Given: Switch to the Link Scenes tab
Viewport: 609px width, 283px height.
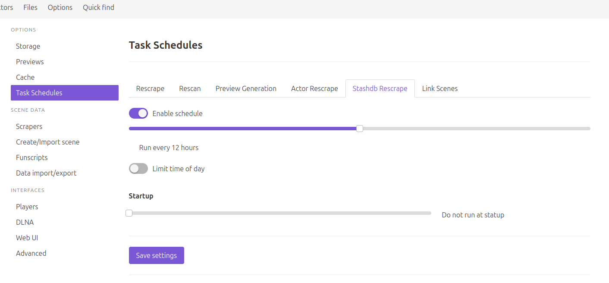Looking at the screenshot, I should coord(440,88).
